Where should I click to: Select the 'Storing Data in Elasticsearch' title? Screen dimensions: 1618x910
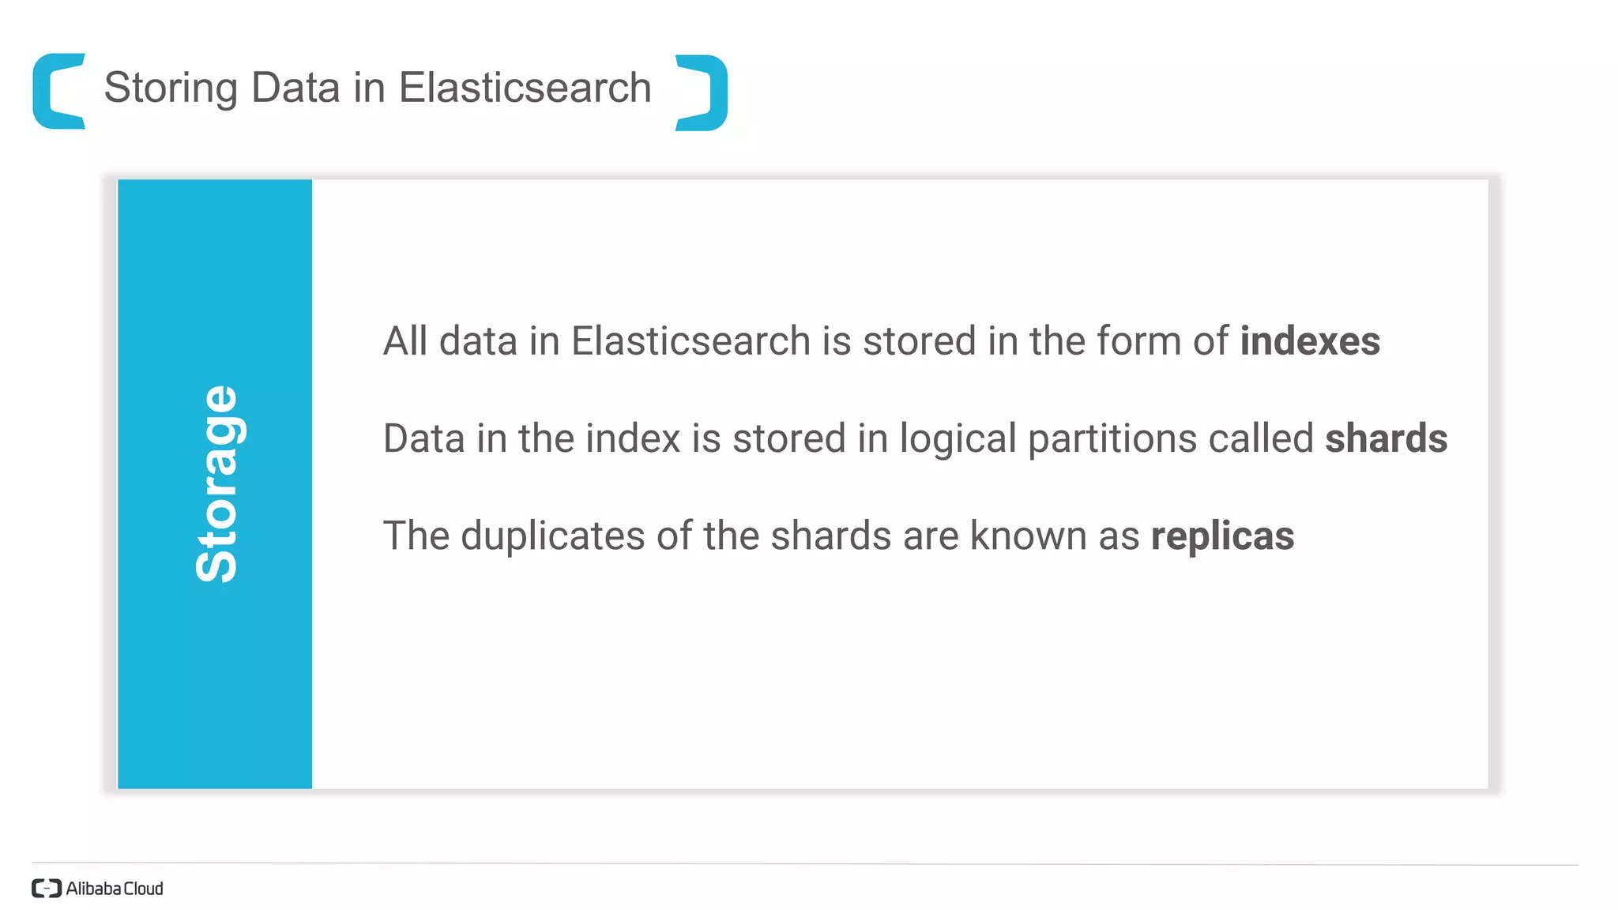click(378, 88)
